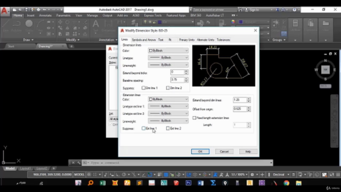Open the Clipboard paste icon in ribbon

311,23
